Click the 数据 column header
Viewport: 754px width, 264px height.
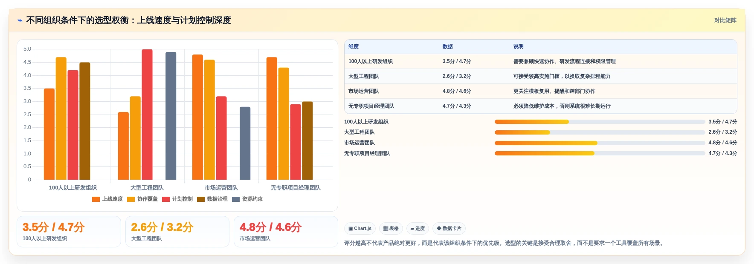coord(448,47)
